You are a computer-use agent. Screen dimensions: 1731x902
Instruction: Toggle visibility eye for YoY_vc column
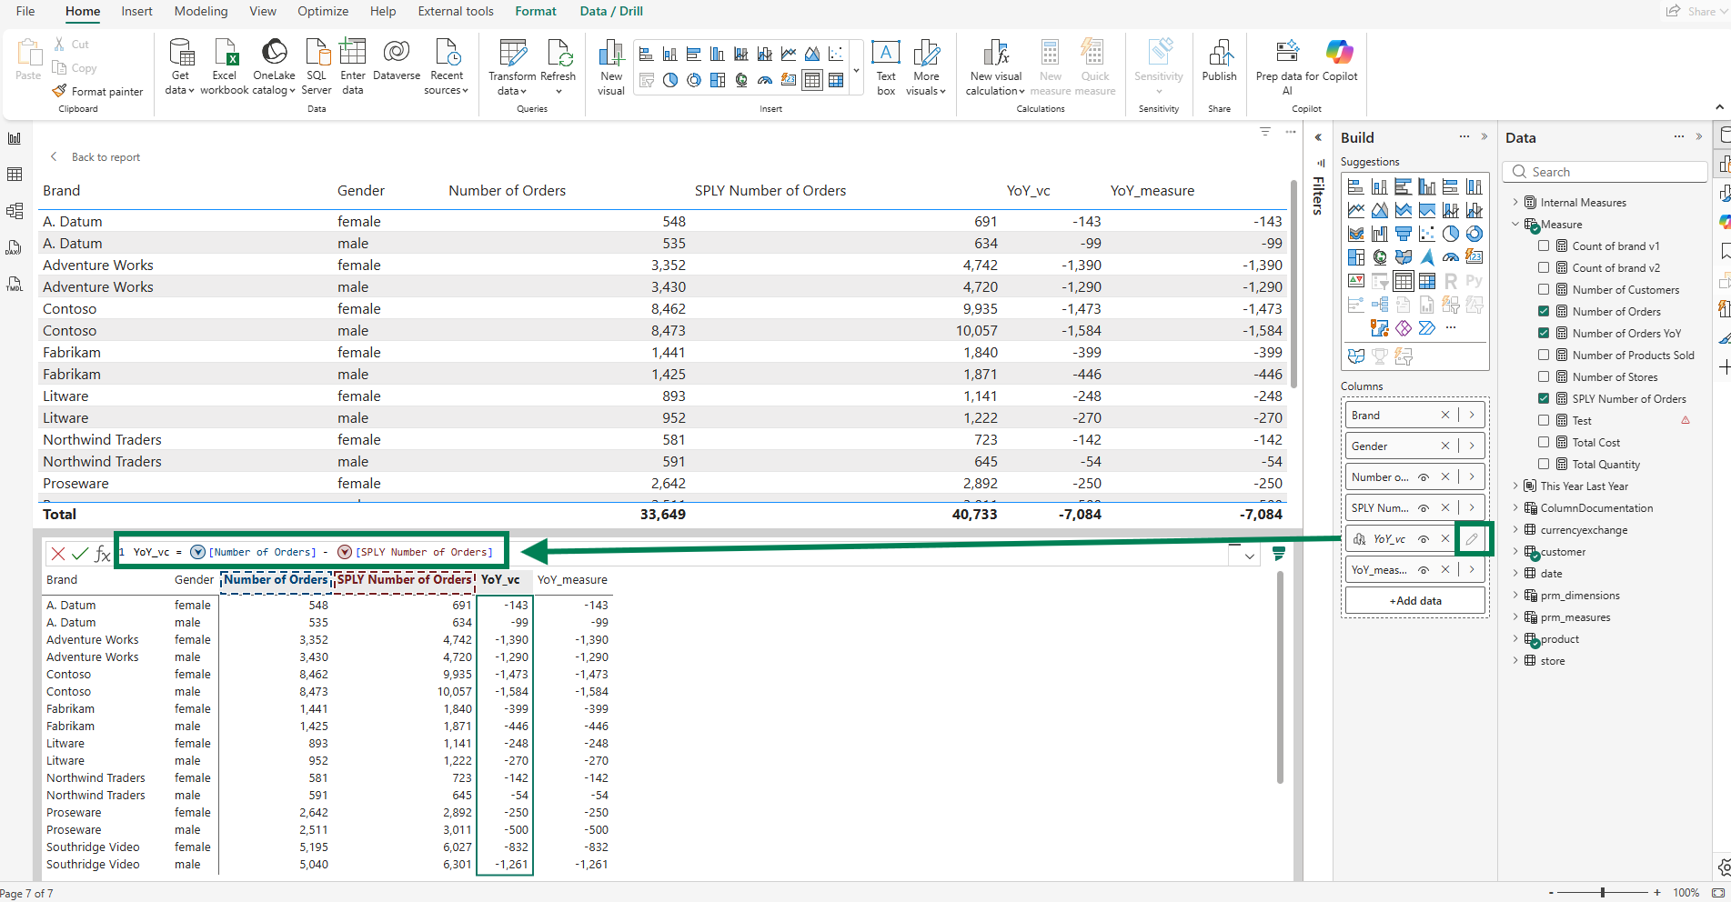[1424, 539]
